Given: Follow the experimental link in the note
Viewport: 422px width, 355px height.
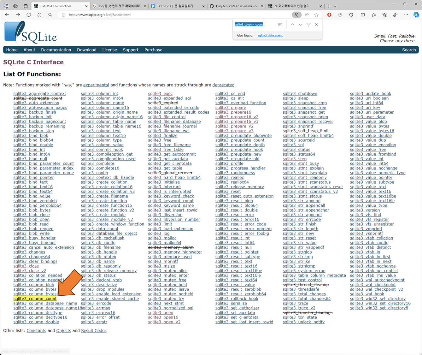Looking at the screenshot, I should [x=96, y=85].
